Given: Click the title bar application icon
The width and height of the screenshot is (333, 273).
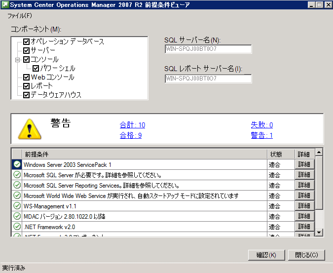Looking at the screenshot, I should click(5, 4).
